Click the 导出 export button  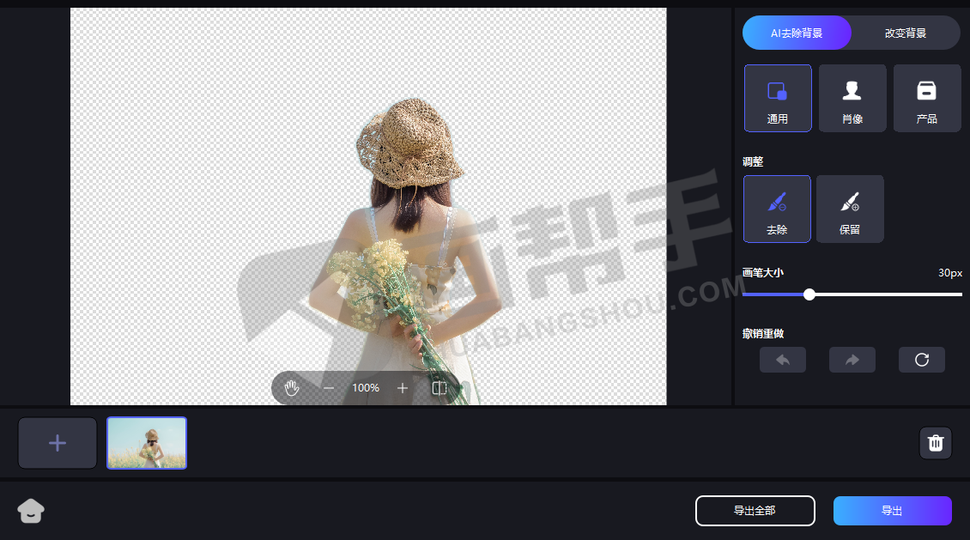tap(892, 511)
